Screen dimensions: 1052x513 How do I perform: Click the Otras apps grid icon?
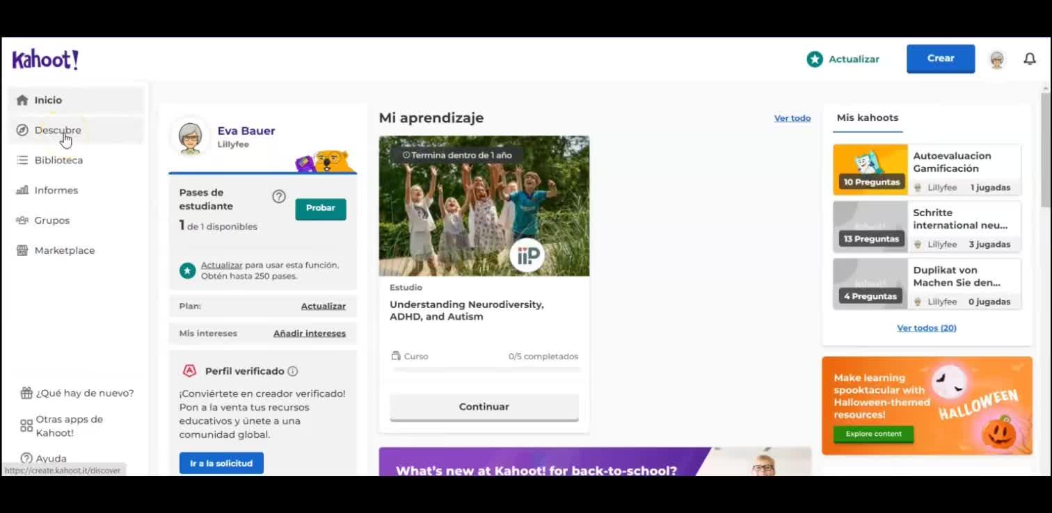(26, 425)
